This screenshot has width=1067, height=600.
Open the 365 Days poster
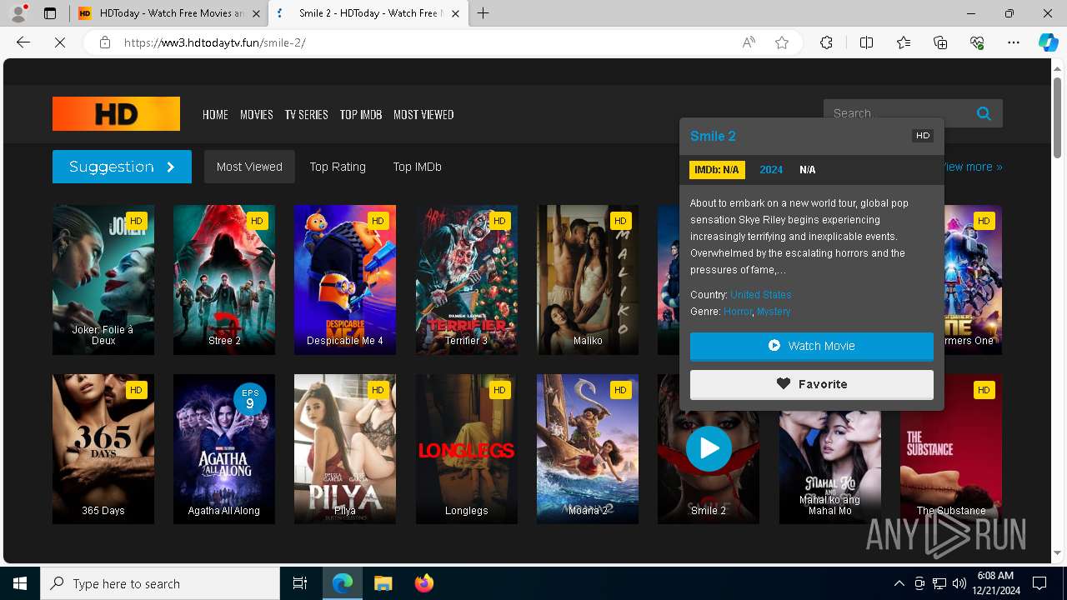point(103,449)
